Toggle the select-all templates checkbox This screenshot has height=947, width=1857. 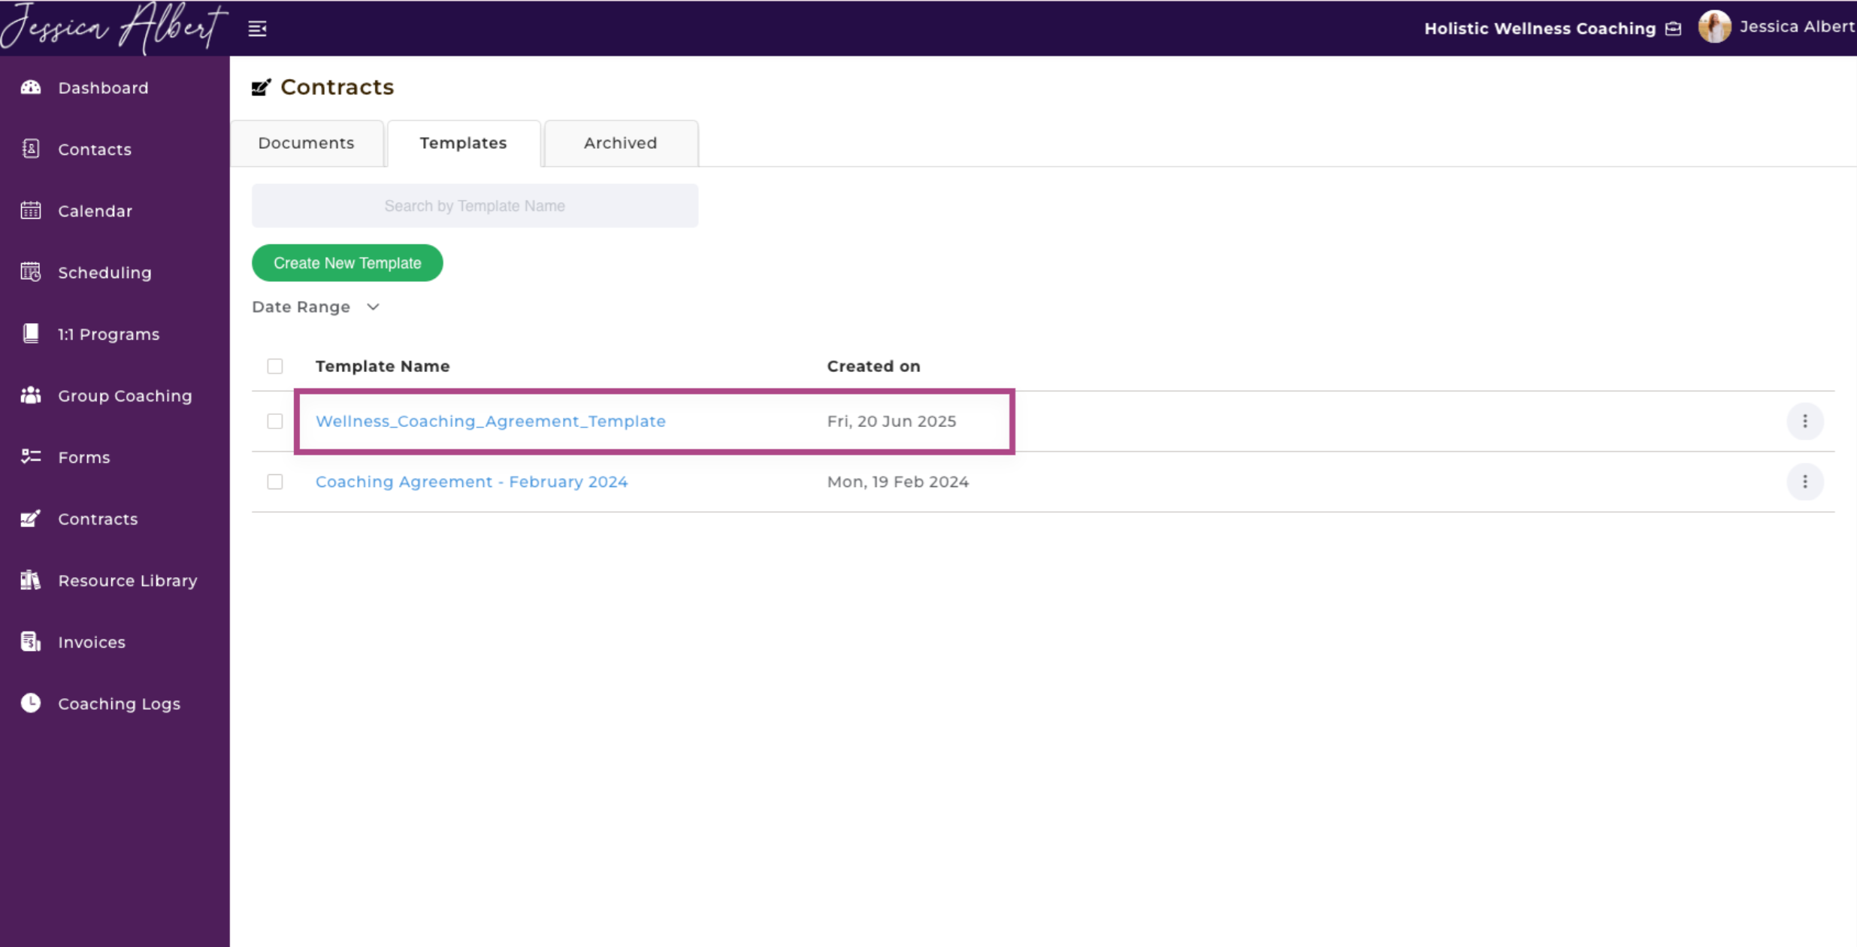click(275, 366)
